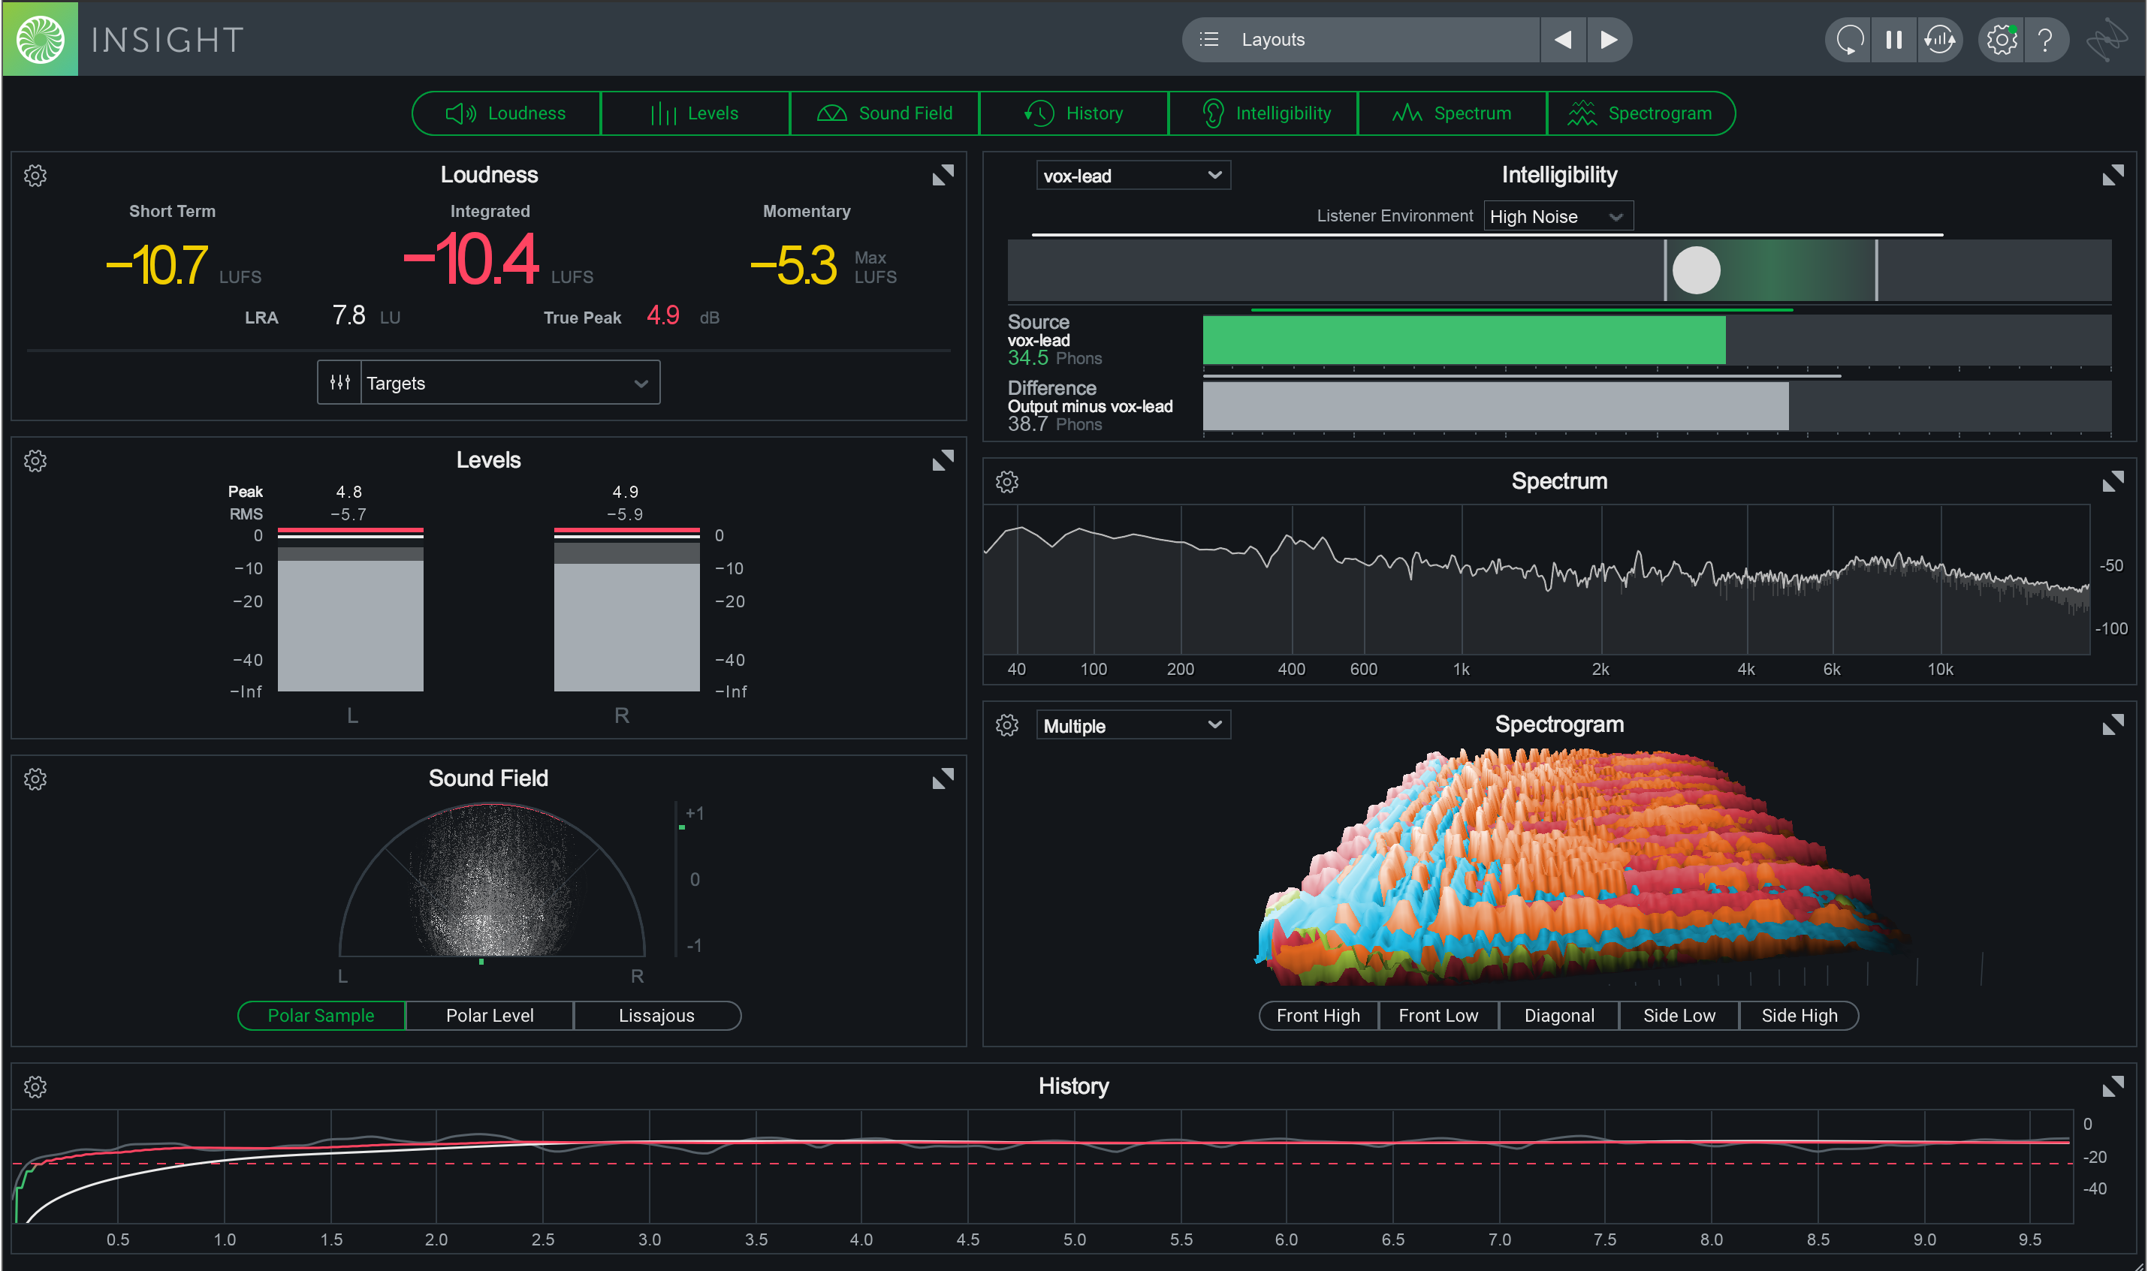The height and width of the screenshot is (1271, 2148).
Task: Click the left channel peak value 4.8
Action: tap(348, 492)
